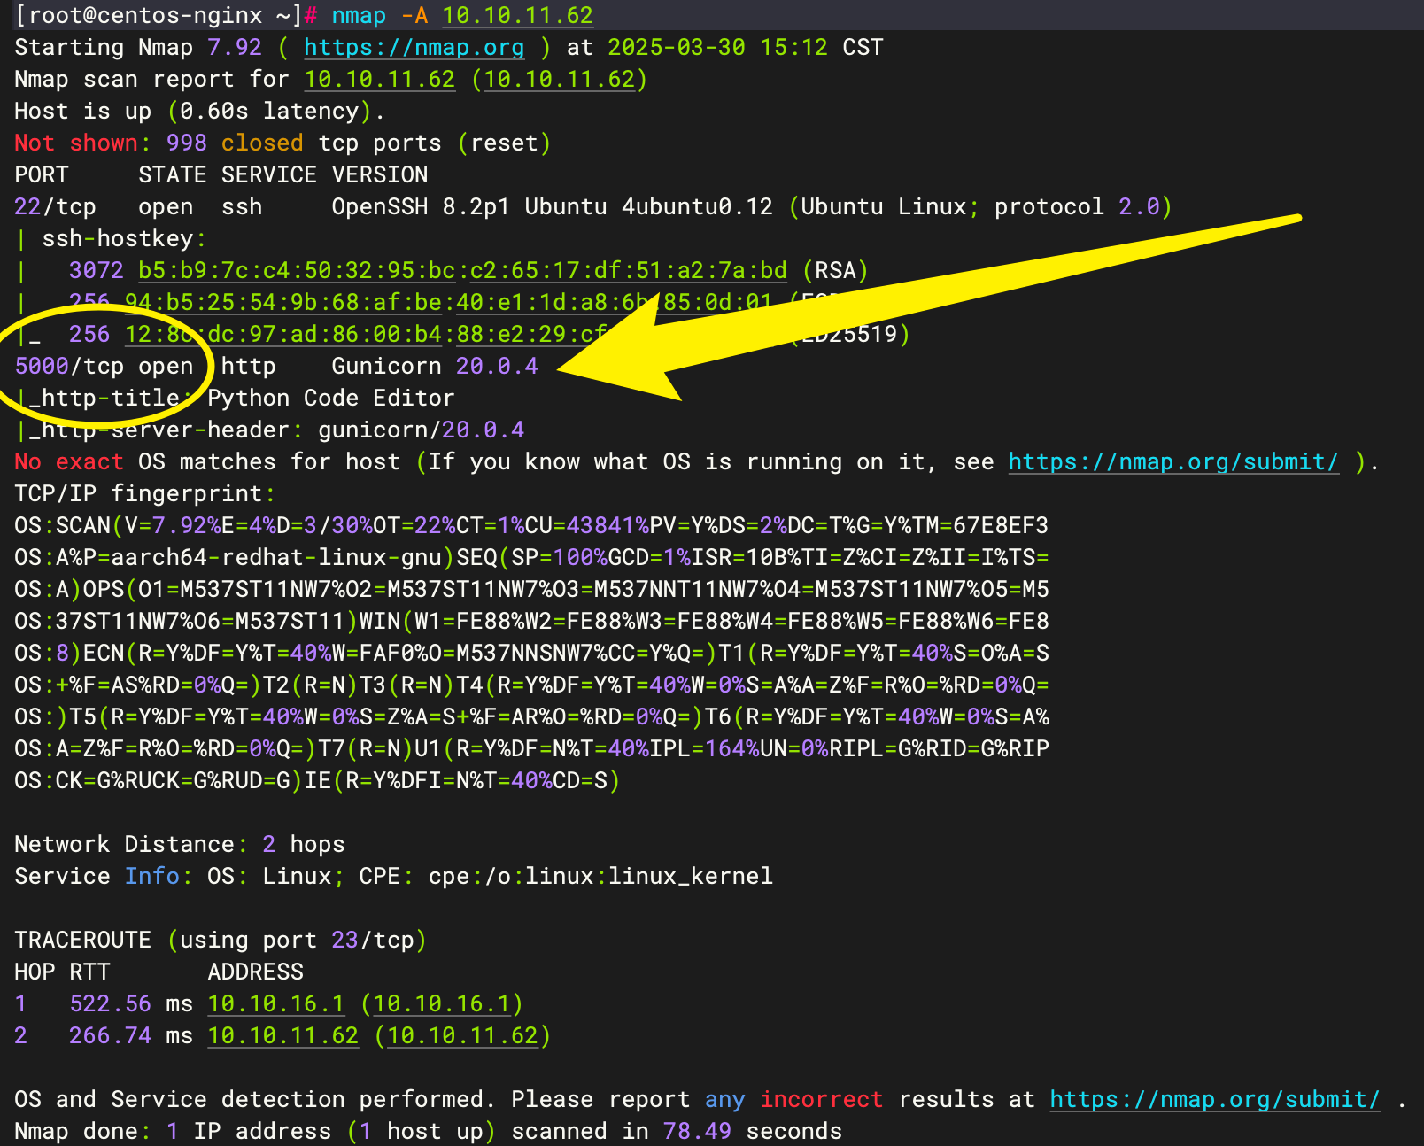Click the first underlined IP after 'scan report for'

(379, 80)
